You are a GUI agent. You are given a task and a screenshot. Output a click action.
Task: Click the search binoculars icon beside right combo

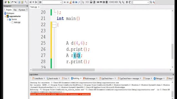click(x=151, y=2)
